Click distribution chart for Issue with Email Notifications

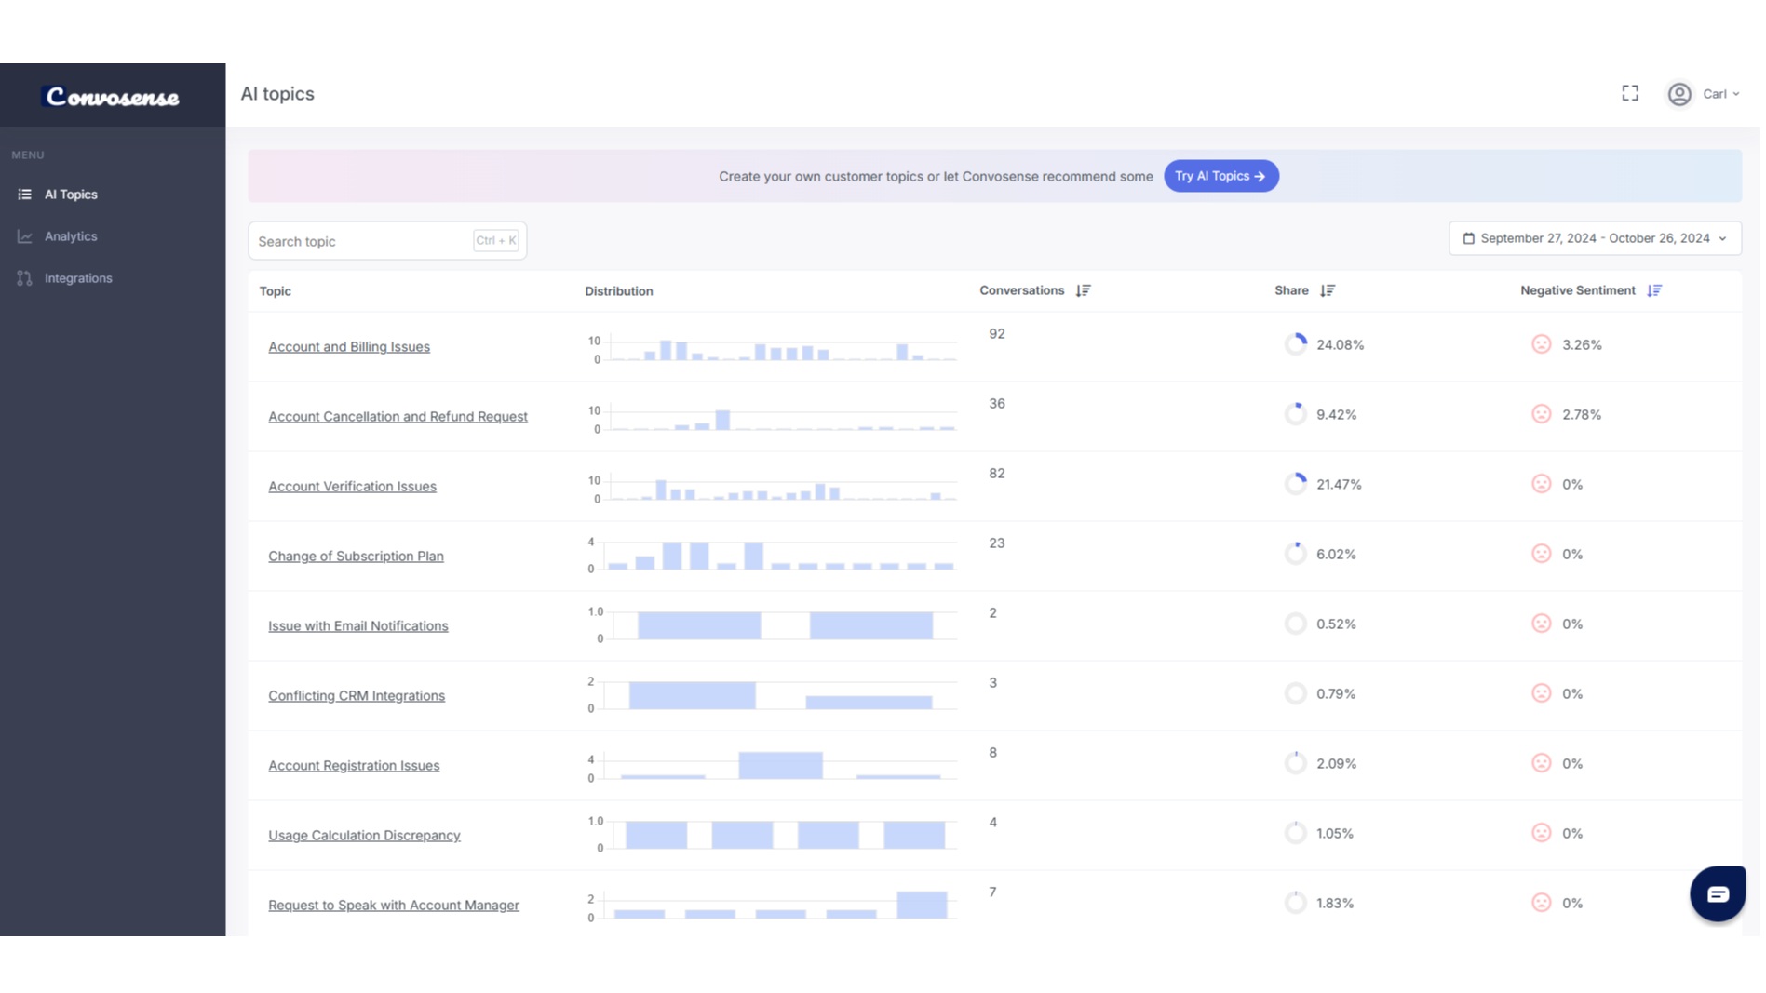(x=773, y=625)
